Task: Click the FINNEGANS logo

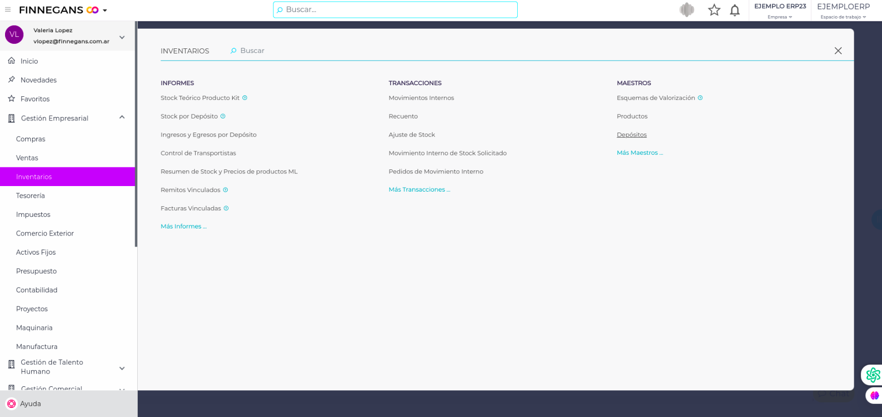Action: [59, 10]
